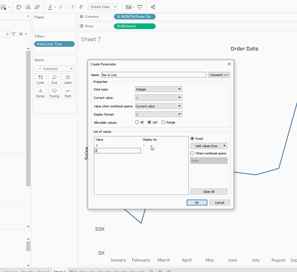This screenshot has width=297, height=272.
Task: Click the Highlight pen toolbar icon
Action: click(50, 7)
